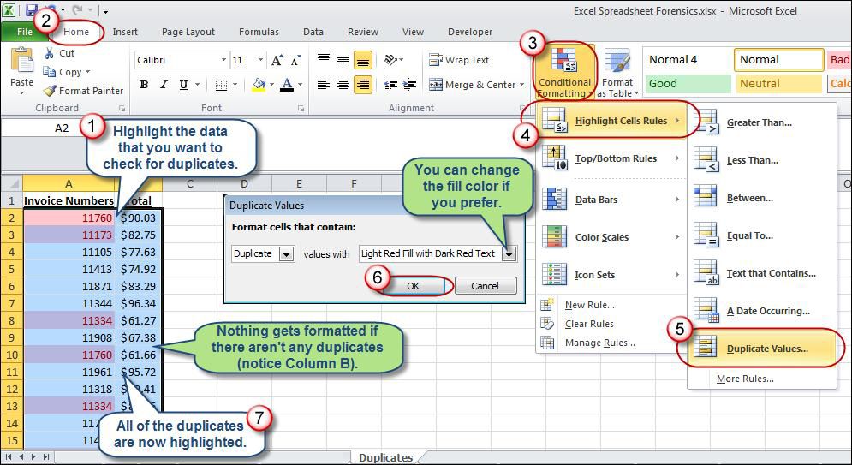852x465 pixels.
Task: Select the Data Bars menu icon
Action: click(555, 199)
